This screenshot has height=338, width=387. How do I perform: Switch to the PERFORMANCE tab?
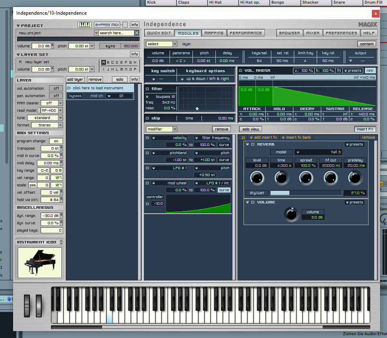[246, 33]
